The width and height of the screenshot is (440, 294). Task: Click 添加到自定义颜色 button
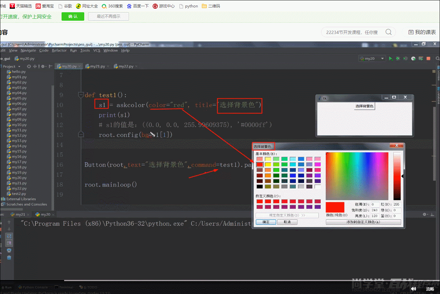pos(363,222)
